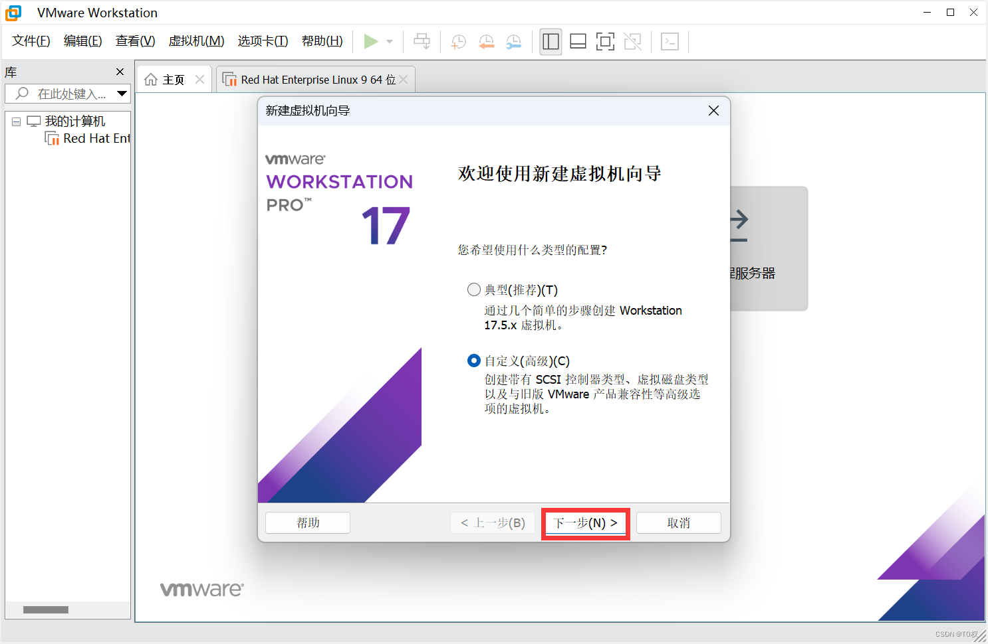The image size is (988, 644).
Task: Power on the virtual machine
Action: click(372, 41)
